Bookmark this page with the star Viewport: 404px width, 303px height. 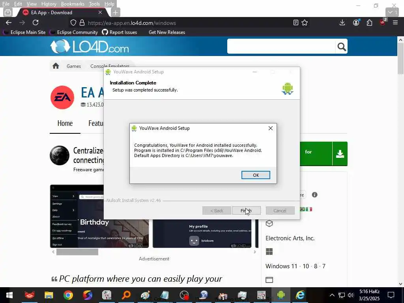coord(305,22)
